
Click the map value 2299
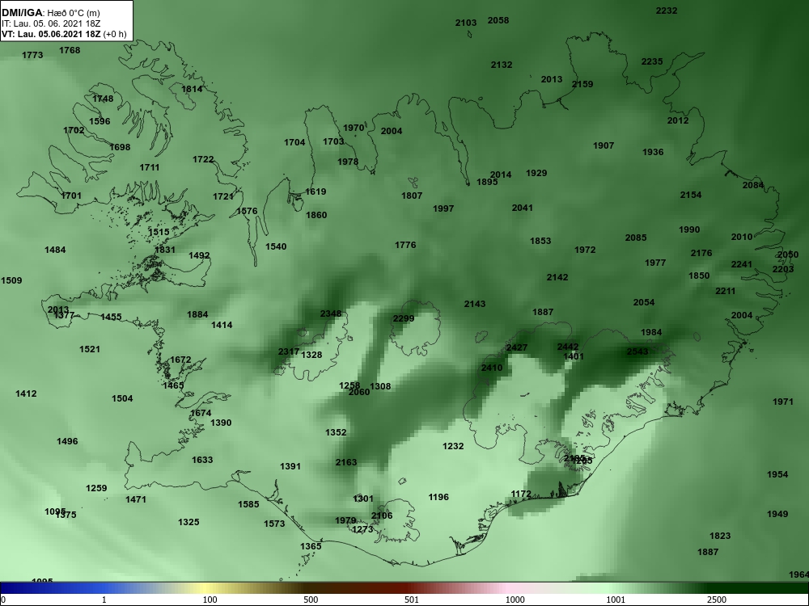point(404,319)
